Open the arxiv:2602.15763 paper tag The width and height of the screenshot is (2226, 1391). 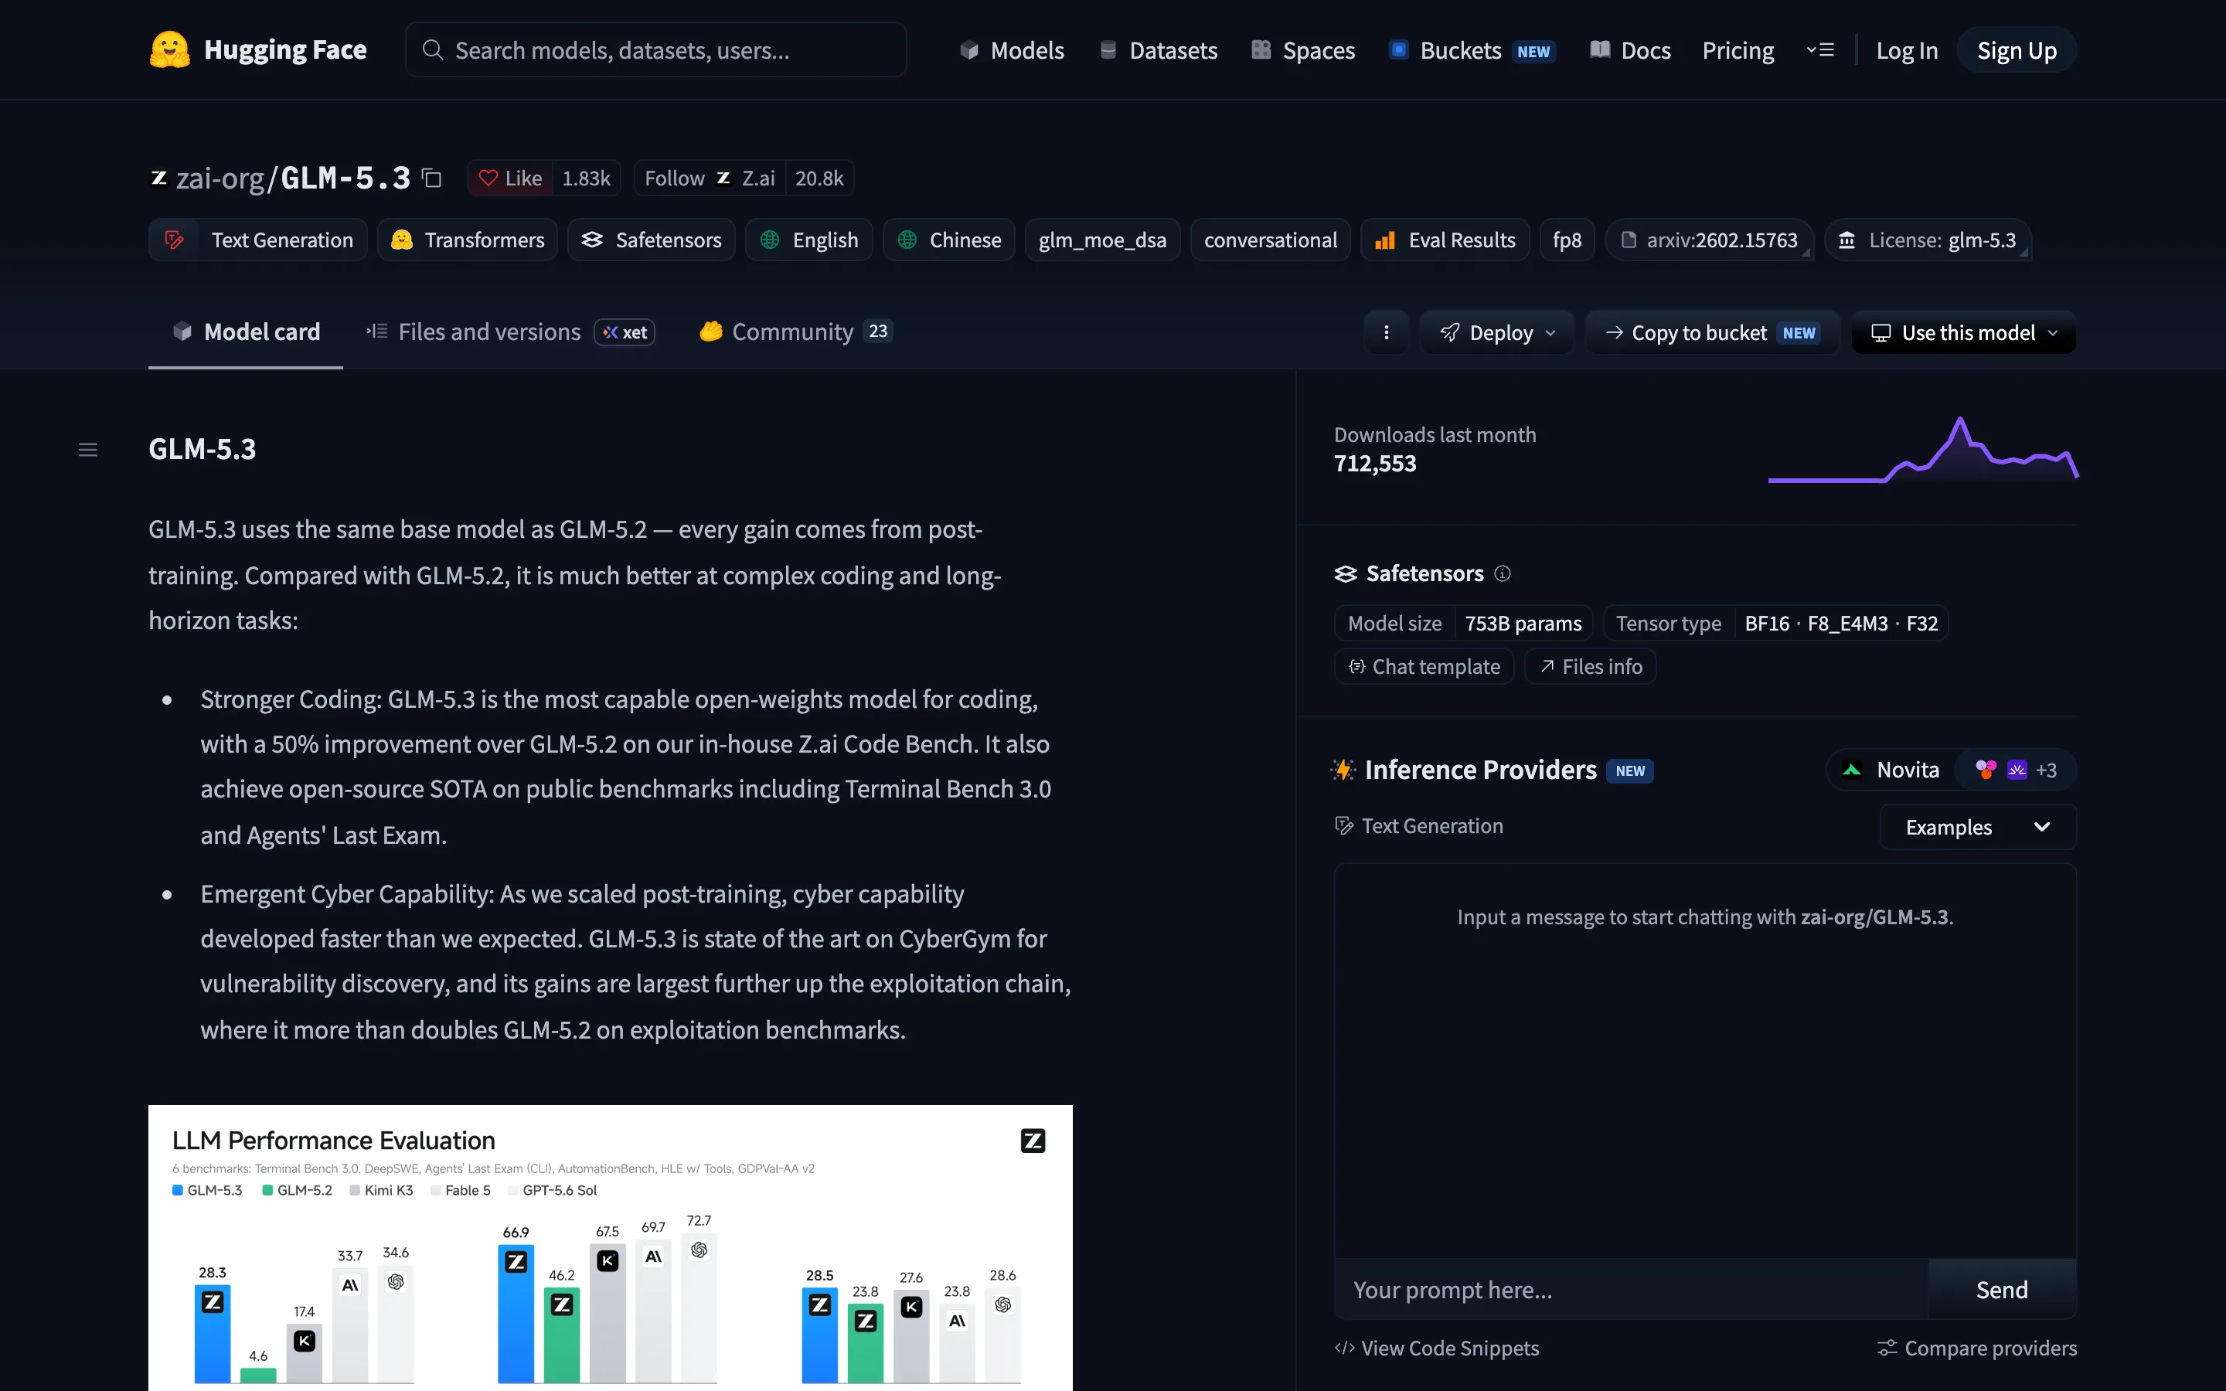[x=1709, y=240]
